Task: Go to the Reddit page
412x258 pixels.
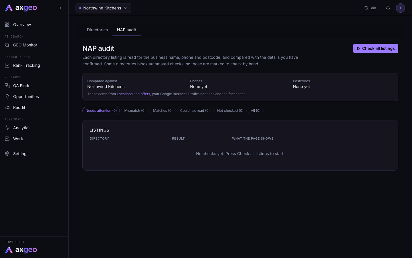Action: pos(34,107)
